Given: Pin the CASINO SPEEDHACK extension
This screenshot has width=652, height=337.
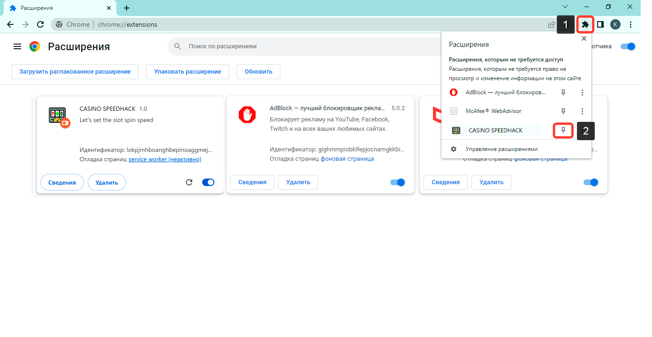Looking at the screenshot, I should [x=563, y=130].
